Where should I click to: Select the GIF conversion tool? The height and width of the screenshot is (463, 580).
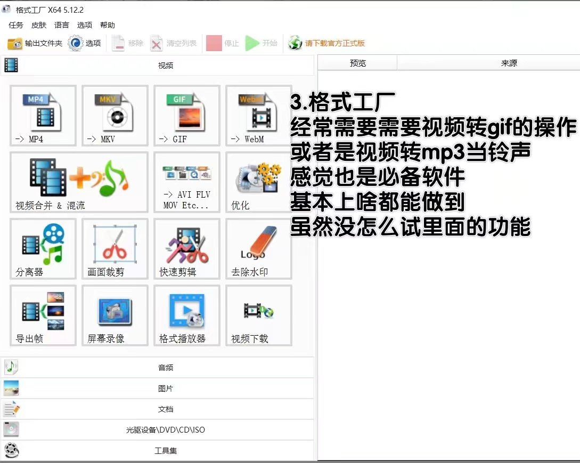(x=187, y=116)
